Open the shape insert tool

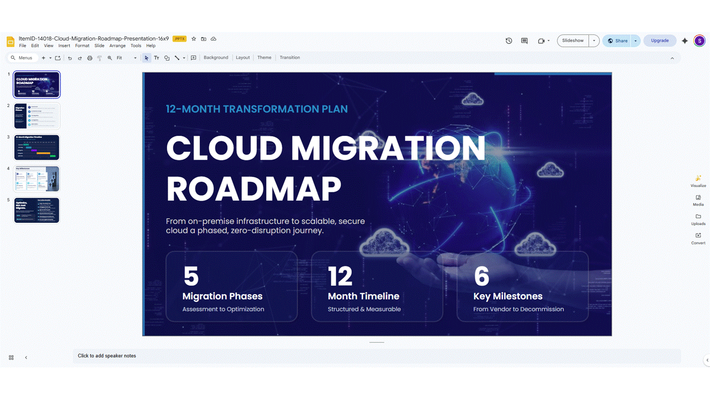(x=166, y=58)
